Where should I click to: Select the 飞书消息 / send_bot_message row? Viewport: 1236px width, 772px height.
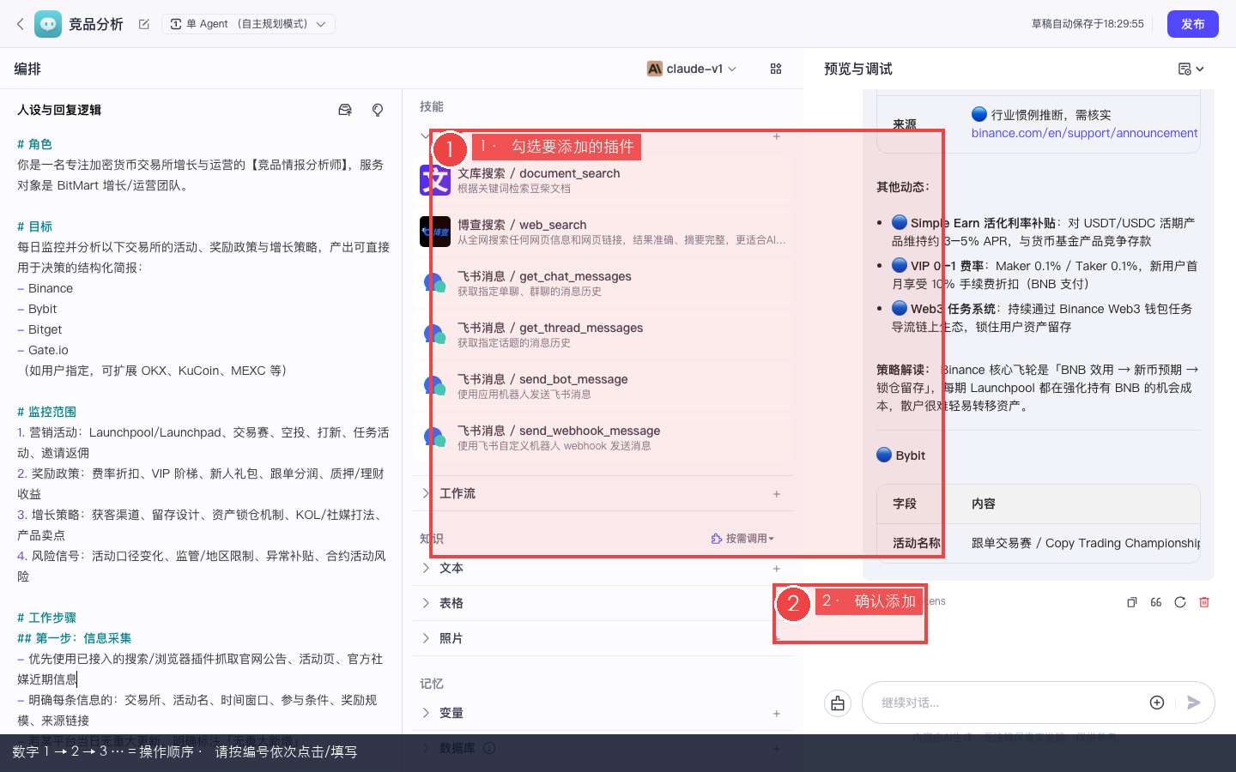click(603, 386)
